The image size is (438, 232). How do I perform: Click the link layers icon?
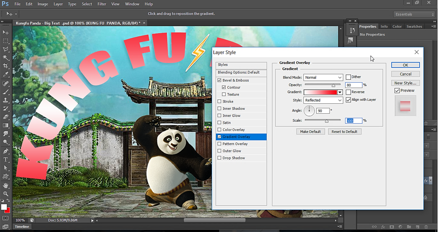pyautogui.click(x=374, y=227)
